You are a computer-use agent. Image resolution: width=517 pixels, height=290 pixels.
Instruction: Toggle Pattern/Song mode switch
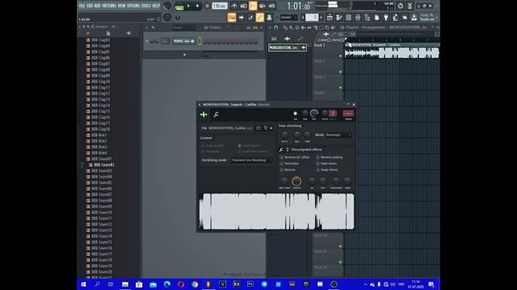(x=179, y=6)
